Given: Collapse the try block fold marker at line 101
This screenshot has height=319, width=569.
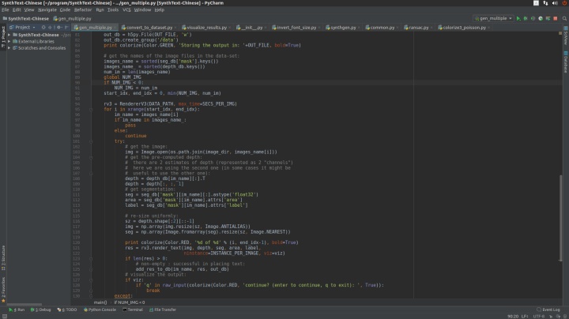Looking at the screenshot, I should pyautogui.click(x=91, y=141).
